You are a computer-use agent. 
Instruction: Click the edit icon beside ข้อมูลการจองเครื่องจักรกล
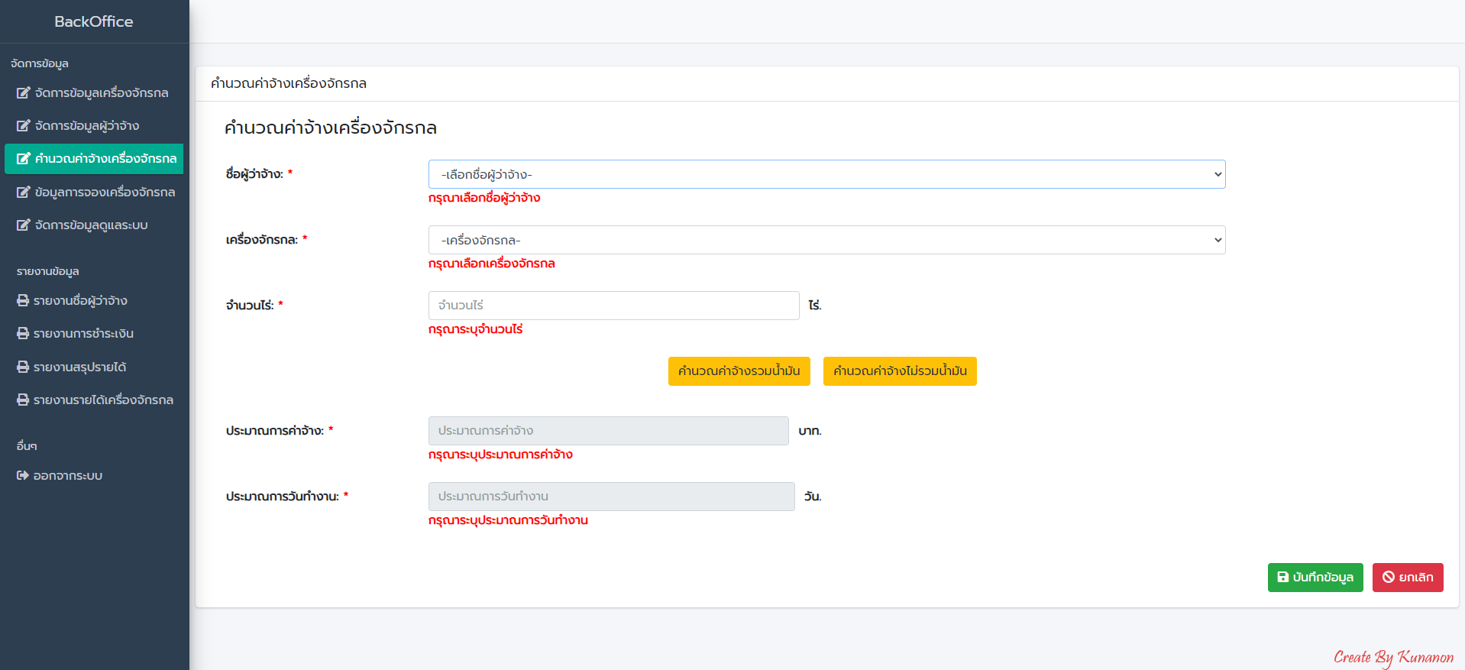pos(24,193)
